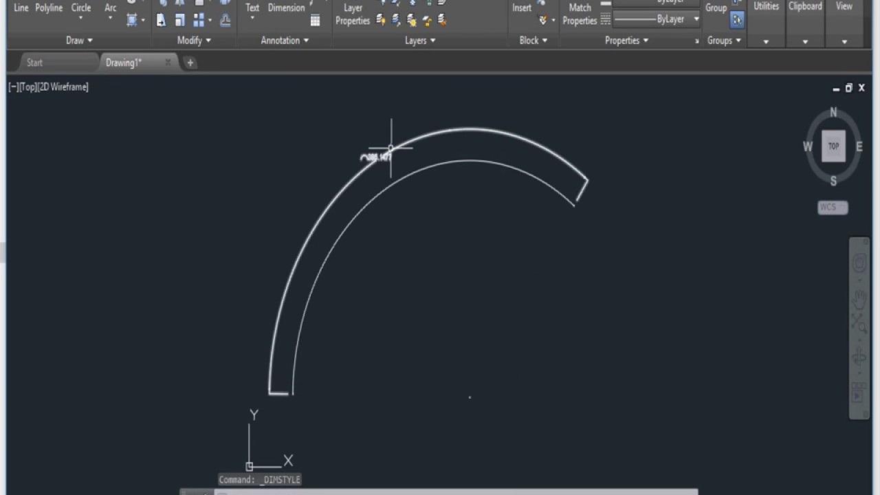Select the Polyline drawing tool

tap(49, 8)
